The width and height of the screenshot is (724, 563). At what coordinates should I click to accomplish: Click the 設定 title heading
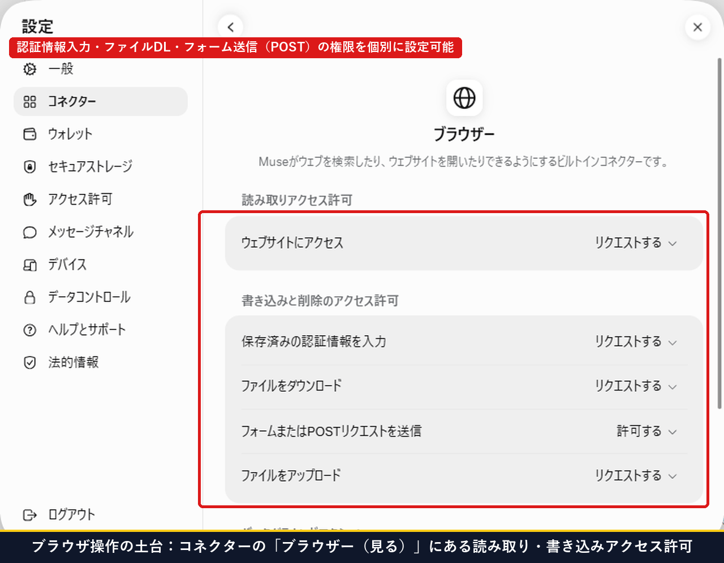click(x=37, y=27)
